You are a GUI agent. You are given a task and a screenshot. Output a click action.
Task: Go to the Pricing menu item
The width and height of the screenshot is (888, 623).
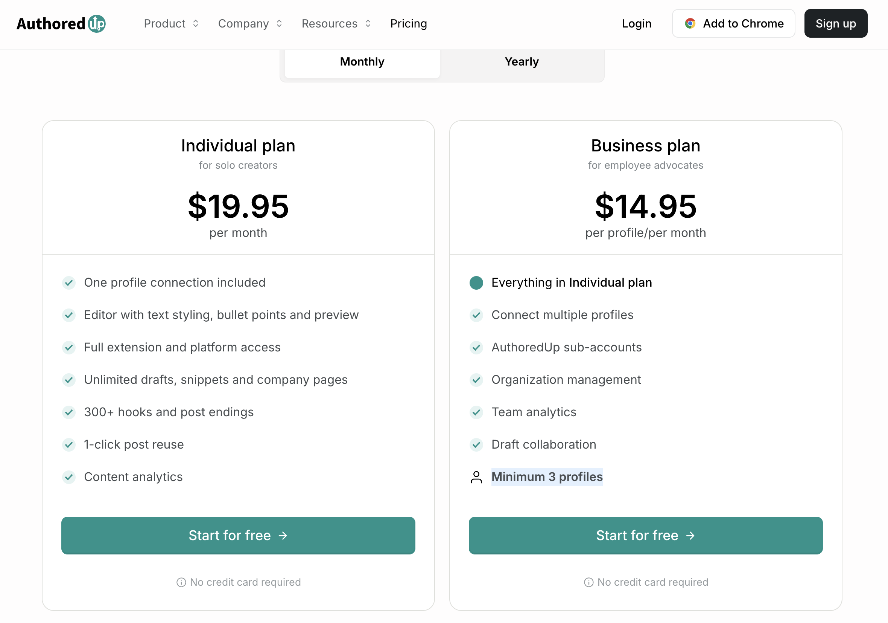pyautogui.click(x=408, y=24)
